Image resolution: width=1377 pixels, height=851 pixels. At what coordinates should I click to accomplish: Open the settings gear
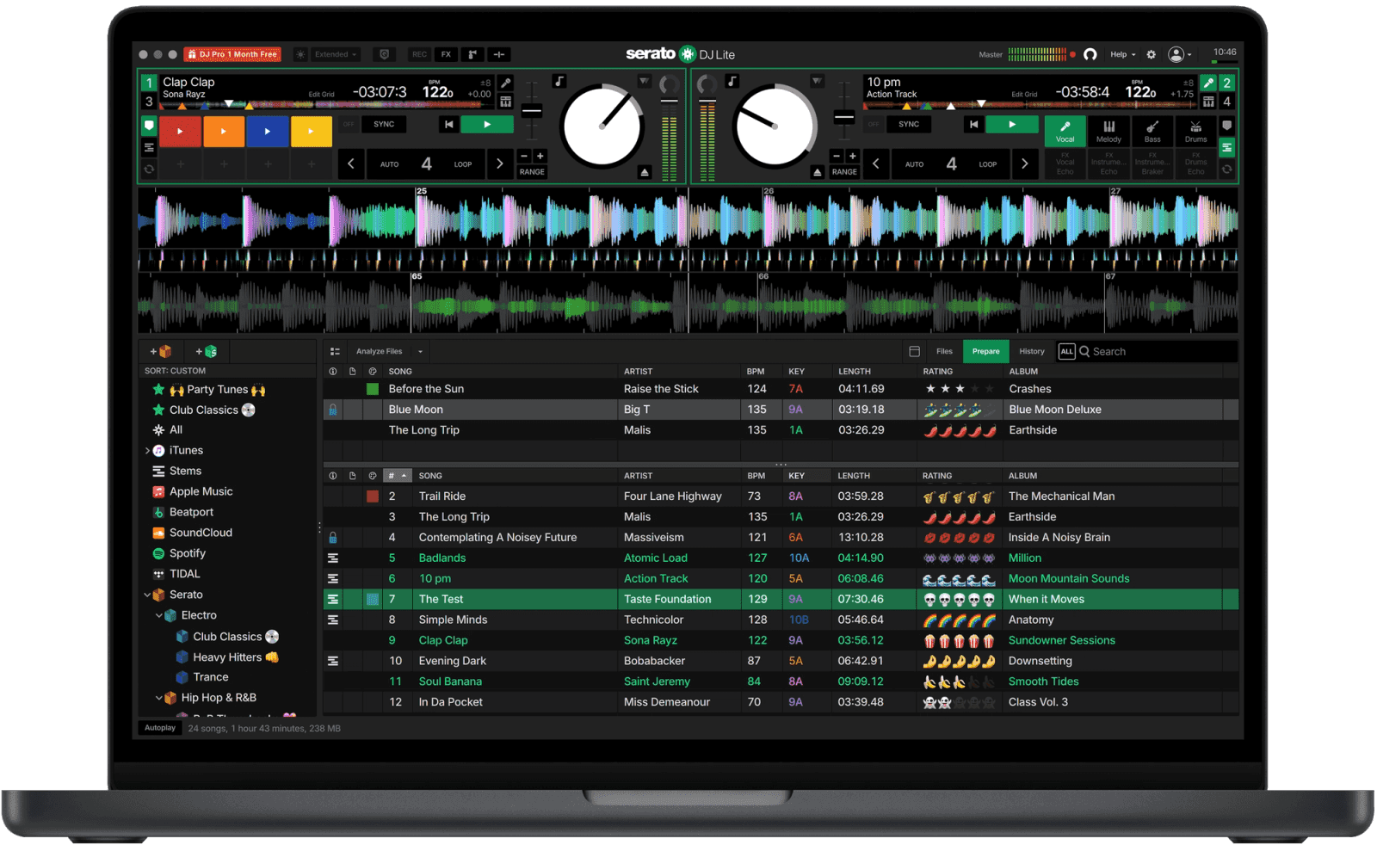[x=1151, y=54]
